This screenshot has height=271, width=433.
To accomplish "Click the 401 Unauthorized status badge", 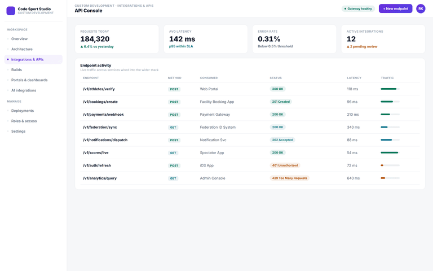I will tap(285, 165).
